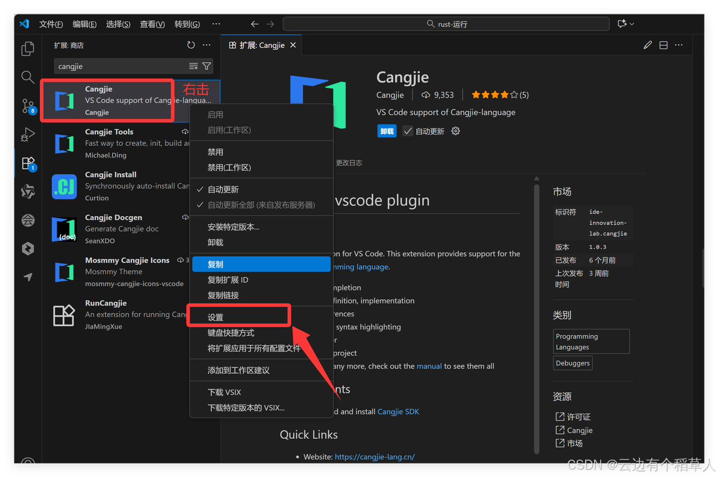The height and width of the screenshot is (477, 718).
Task: Choose 将扩展应用于所有配置文件
Action: coord(261,348)
